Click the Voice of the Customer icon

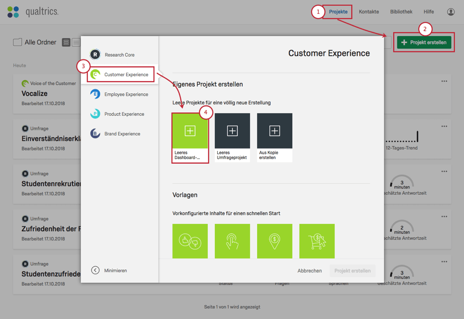pyautogui.click(x=25, y=83)
